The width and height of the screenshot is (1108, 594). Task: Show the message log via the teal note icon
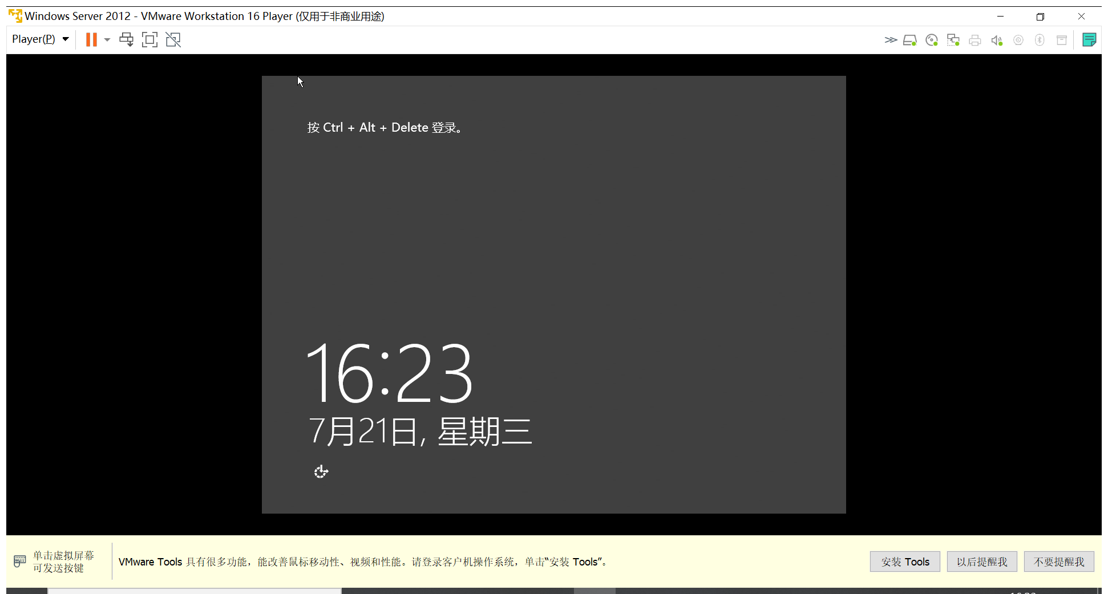[x=1089, y=39]
